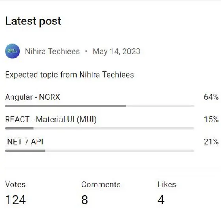221x221 pixels.
Task: Click the Comments label
Action: pyautogui.click(x=101, y=185)
